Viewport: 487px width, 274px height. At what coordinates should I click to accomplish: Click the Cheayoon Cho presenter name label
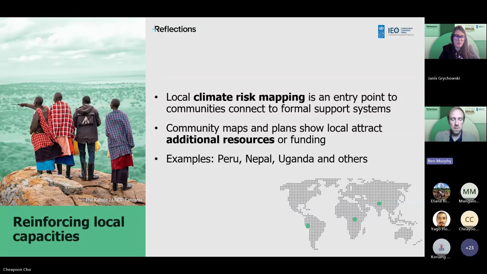click(17, 269)
